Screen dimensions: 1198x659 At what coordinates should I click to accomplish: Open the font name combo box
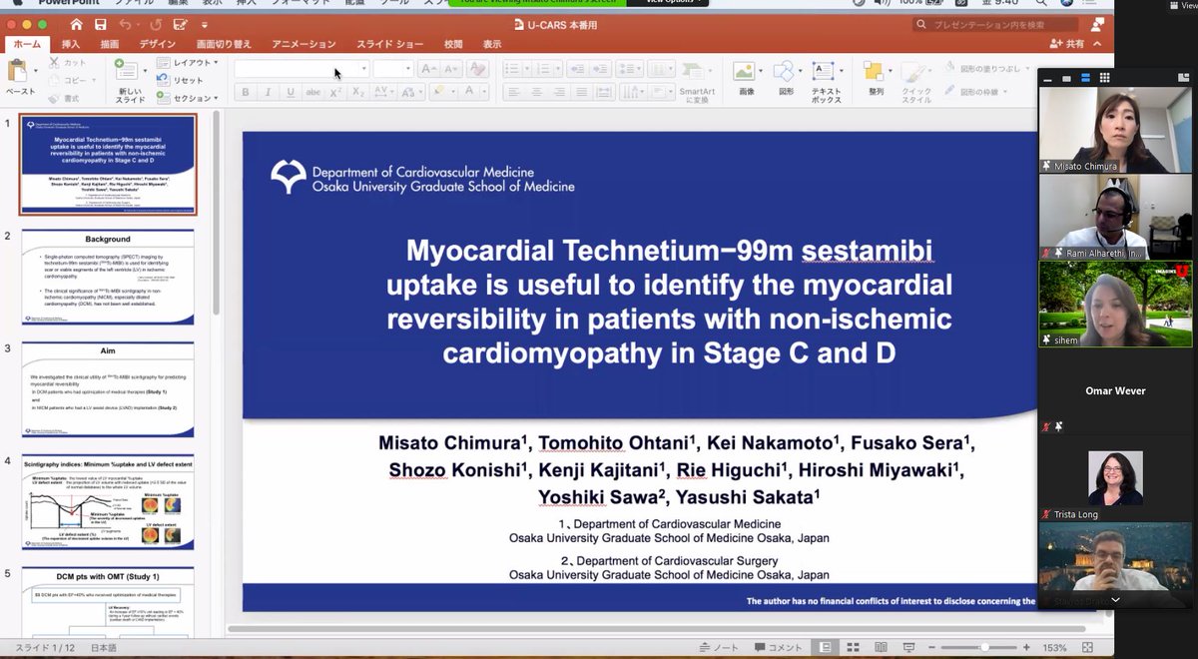301,69
